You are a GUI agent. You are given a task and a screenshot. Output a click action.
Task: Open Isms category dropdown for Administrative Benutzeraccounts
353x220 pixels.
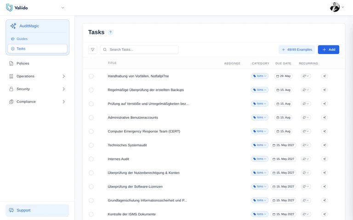point(260,117)
